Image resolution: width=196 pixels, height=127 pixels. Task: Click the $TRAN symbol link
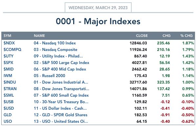click(x=10, y=89)
